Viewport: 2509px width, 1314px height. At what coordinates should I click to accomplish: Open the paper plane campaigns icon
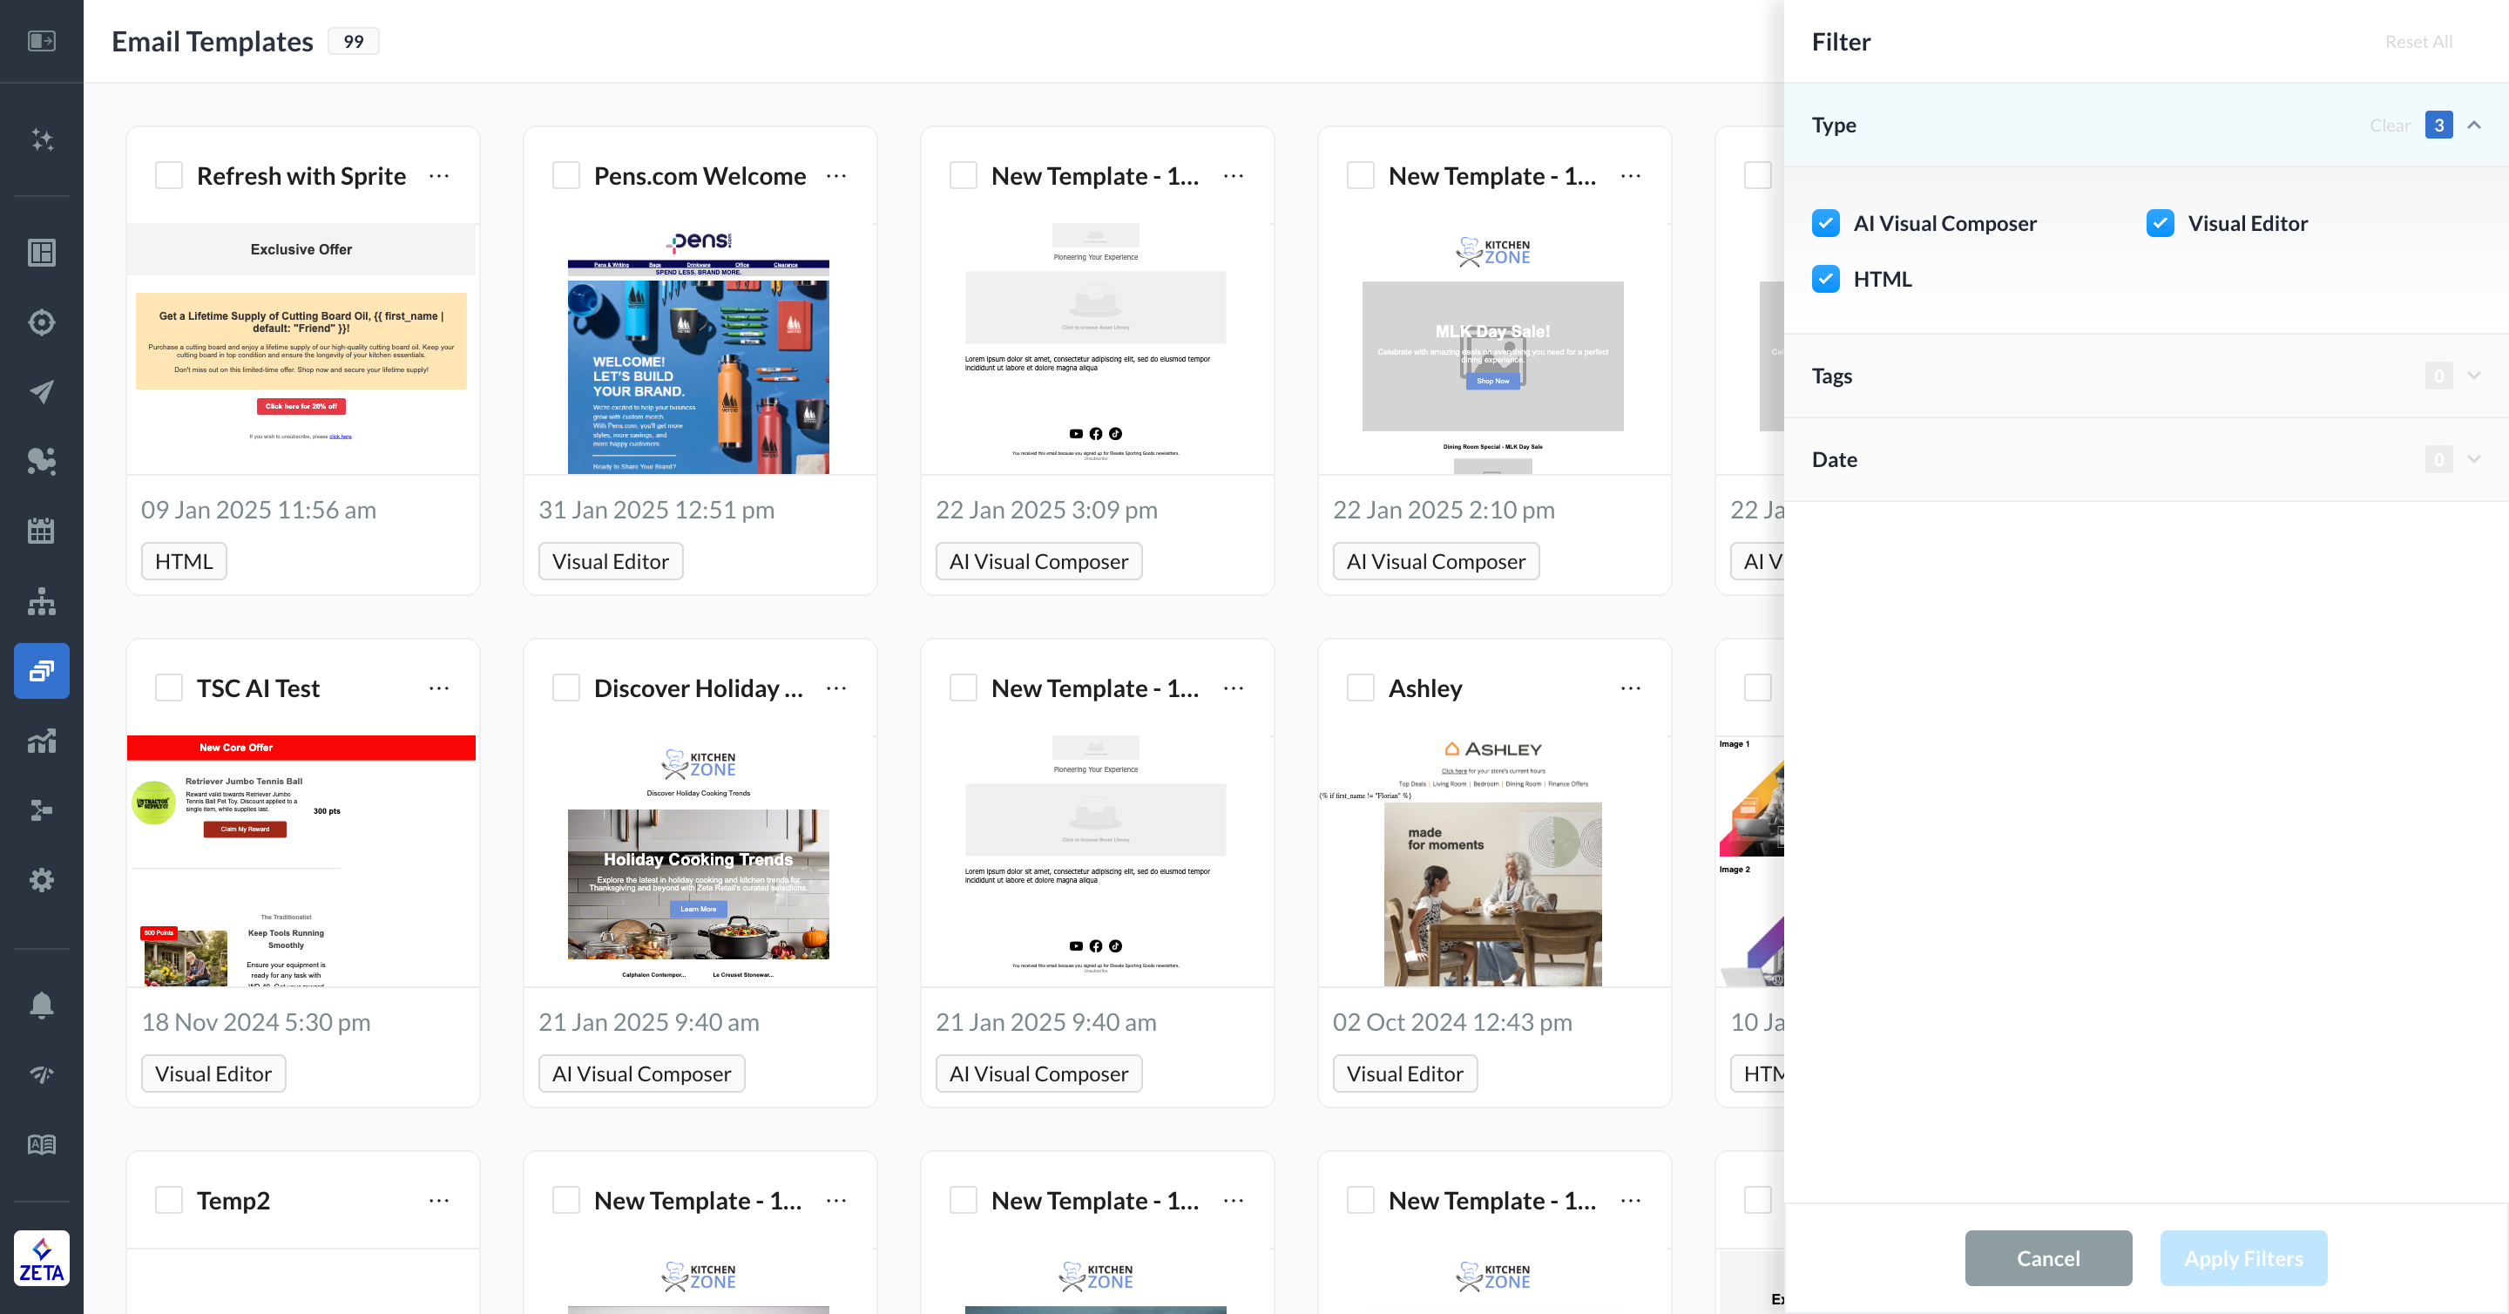click(x=41, y=391)
